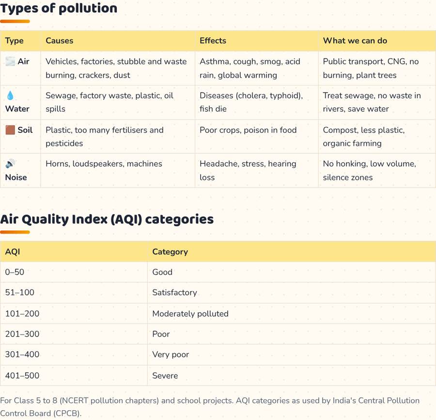Click the AQI value '301–400'
Image resolution: width=436 pixels, height=420 pixels.
coord(22,355)
